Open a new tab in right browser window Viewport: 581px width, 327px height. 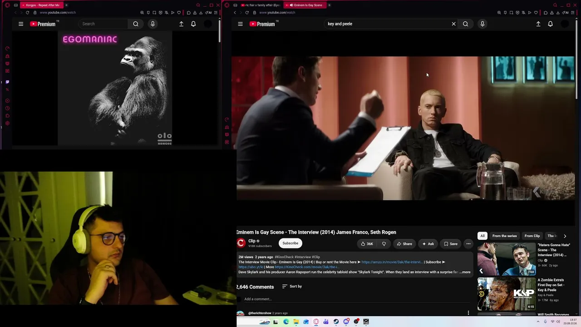coord(330,5)
